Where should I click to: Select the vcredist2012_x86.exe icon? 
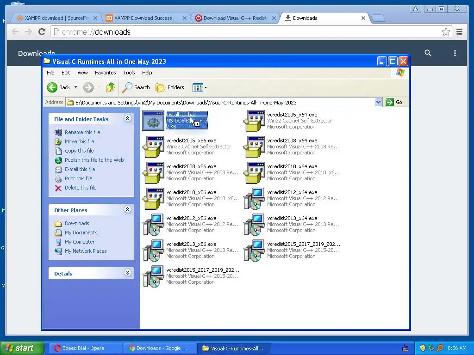[x=153, y=225]
